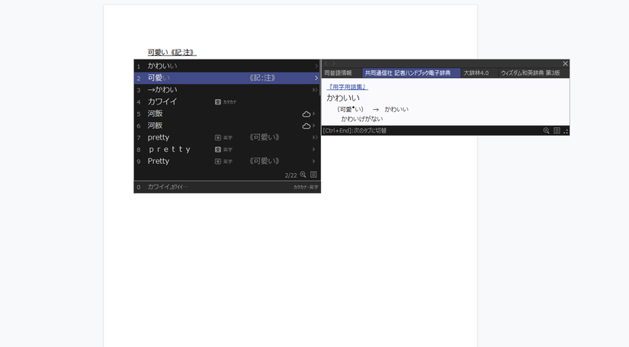This screenshot has height=347, width=629.
Task: Expand the double chevron on candidate 7 pretty
Action: (315, 138)
